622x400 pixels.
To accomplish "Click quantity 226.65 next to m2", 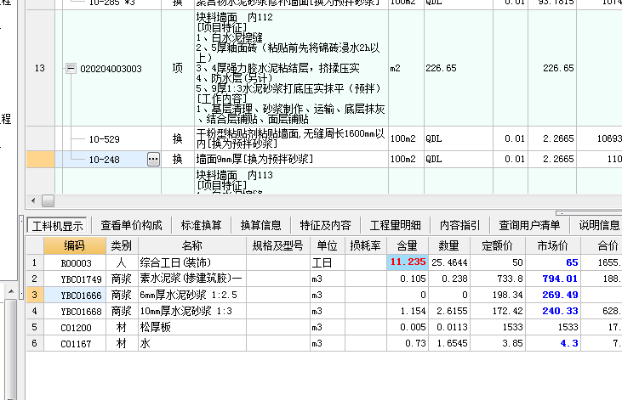I will [x=458, y=68].
